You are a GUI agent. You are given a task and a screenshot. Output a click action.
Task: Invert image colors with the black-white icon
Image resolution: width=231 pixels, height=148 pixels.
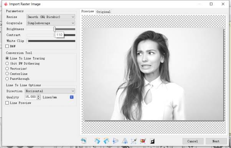tap(152, 141)
